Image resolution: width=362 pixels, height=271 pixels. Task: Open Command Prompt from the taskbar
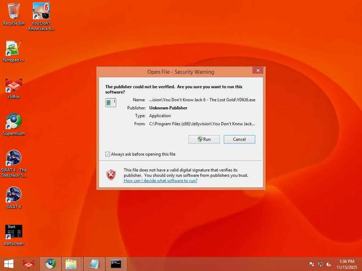click(116, 264)
